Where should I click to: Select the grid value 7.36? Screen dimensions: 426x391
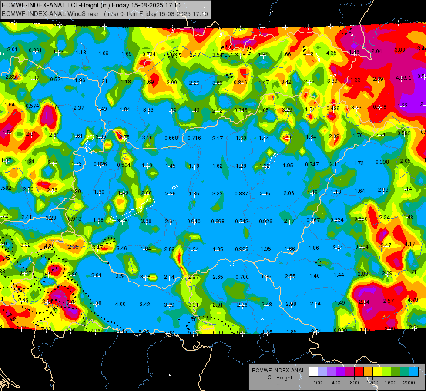(95, 331)
